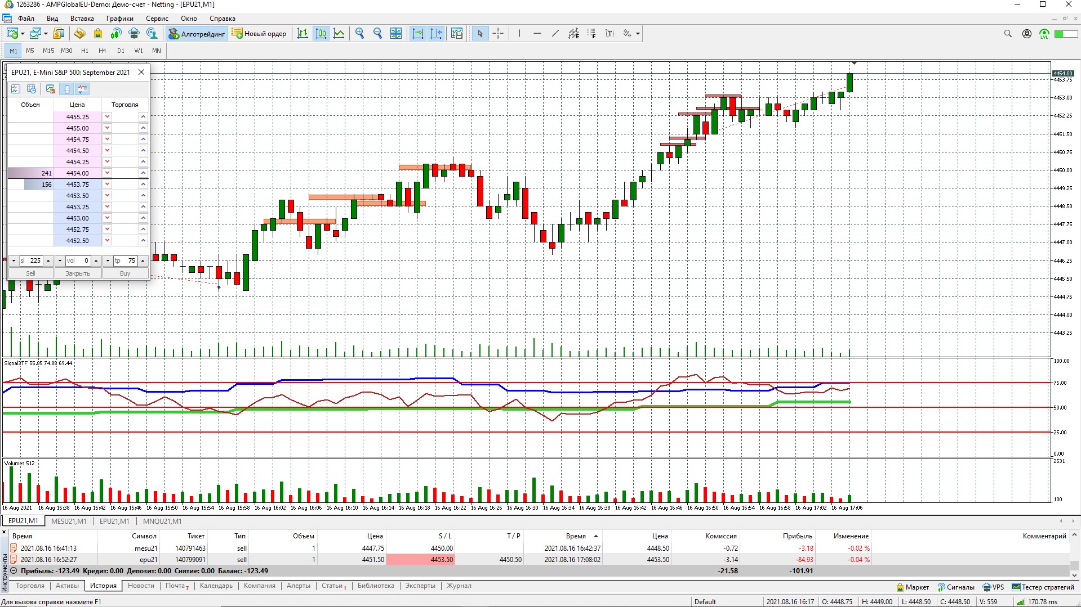Open the chart template save icon
The height and width of the screenshot is (607, 1081).
457,34
